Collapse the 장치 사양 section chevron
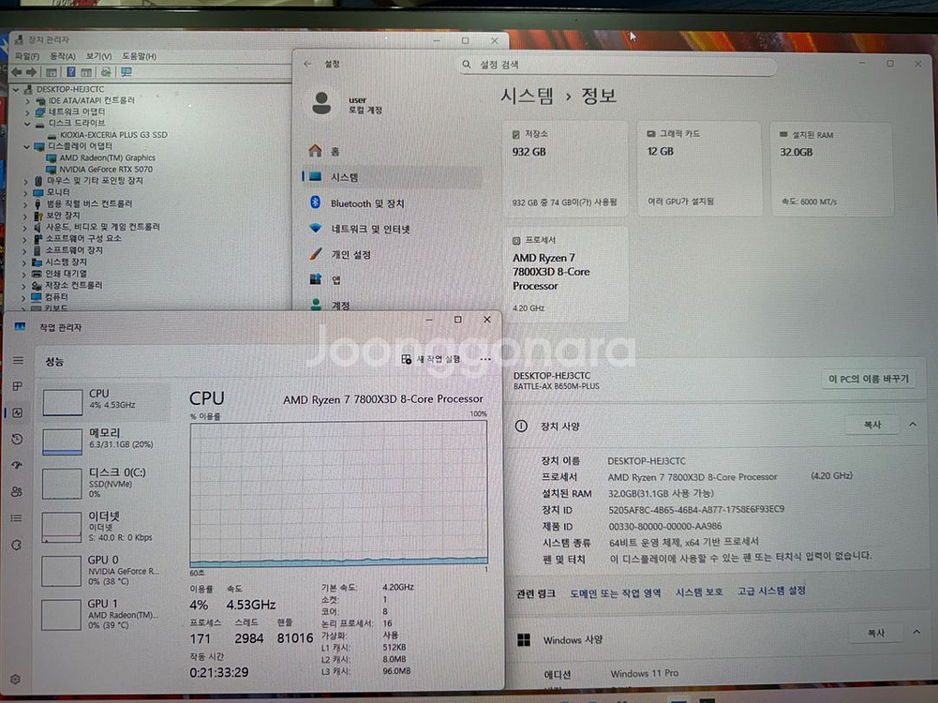Screen dimensions: 938x703 point(913,425)
